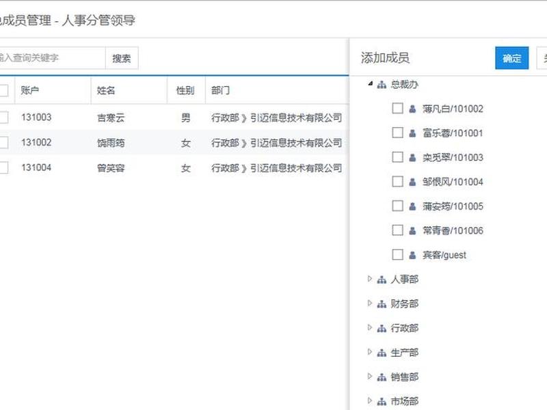Check the box for 栾觅翠/101003

[397, 157]
